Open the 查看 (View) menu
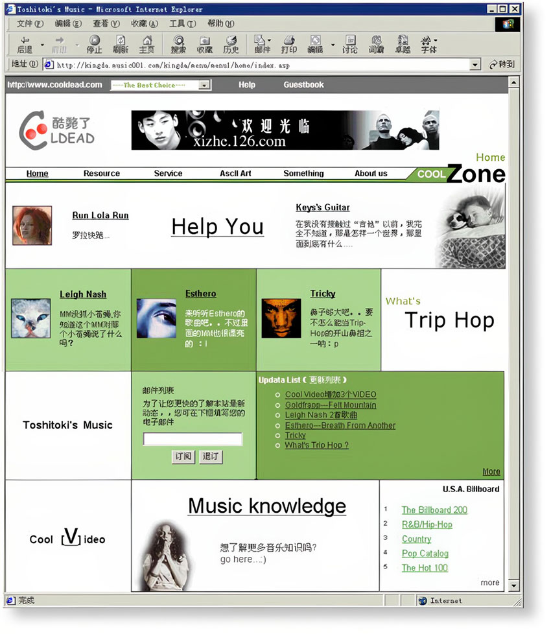This screenshot has width=551, height=634. 106,23
